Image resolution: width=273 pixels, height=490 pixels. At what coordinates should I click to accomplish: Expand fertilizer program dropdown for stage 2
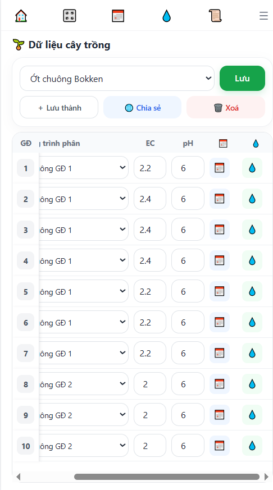click(84, 199)
